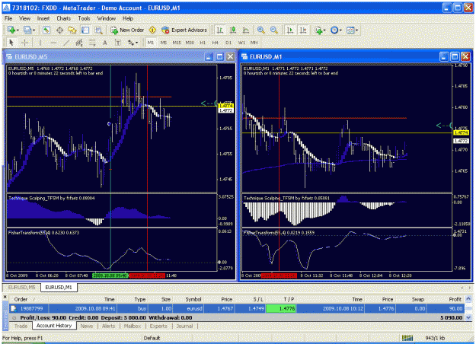
Task: Toggle the Terminal panel icon
Action: [85, 30]
